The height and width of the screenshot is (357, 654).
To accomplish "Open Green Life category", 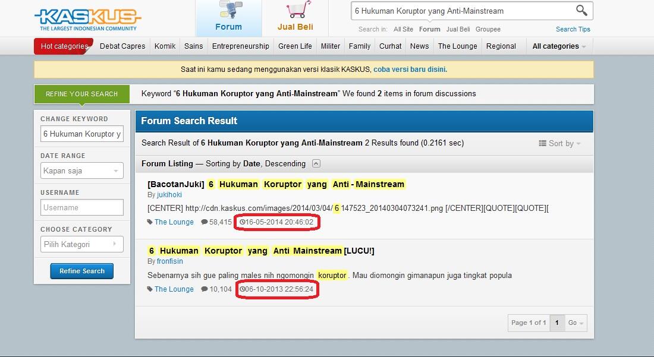I will [295, 46].
